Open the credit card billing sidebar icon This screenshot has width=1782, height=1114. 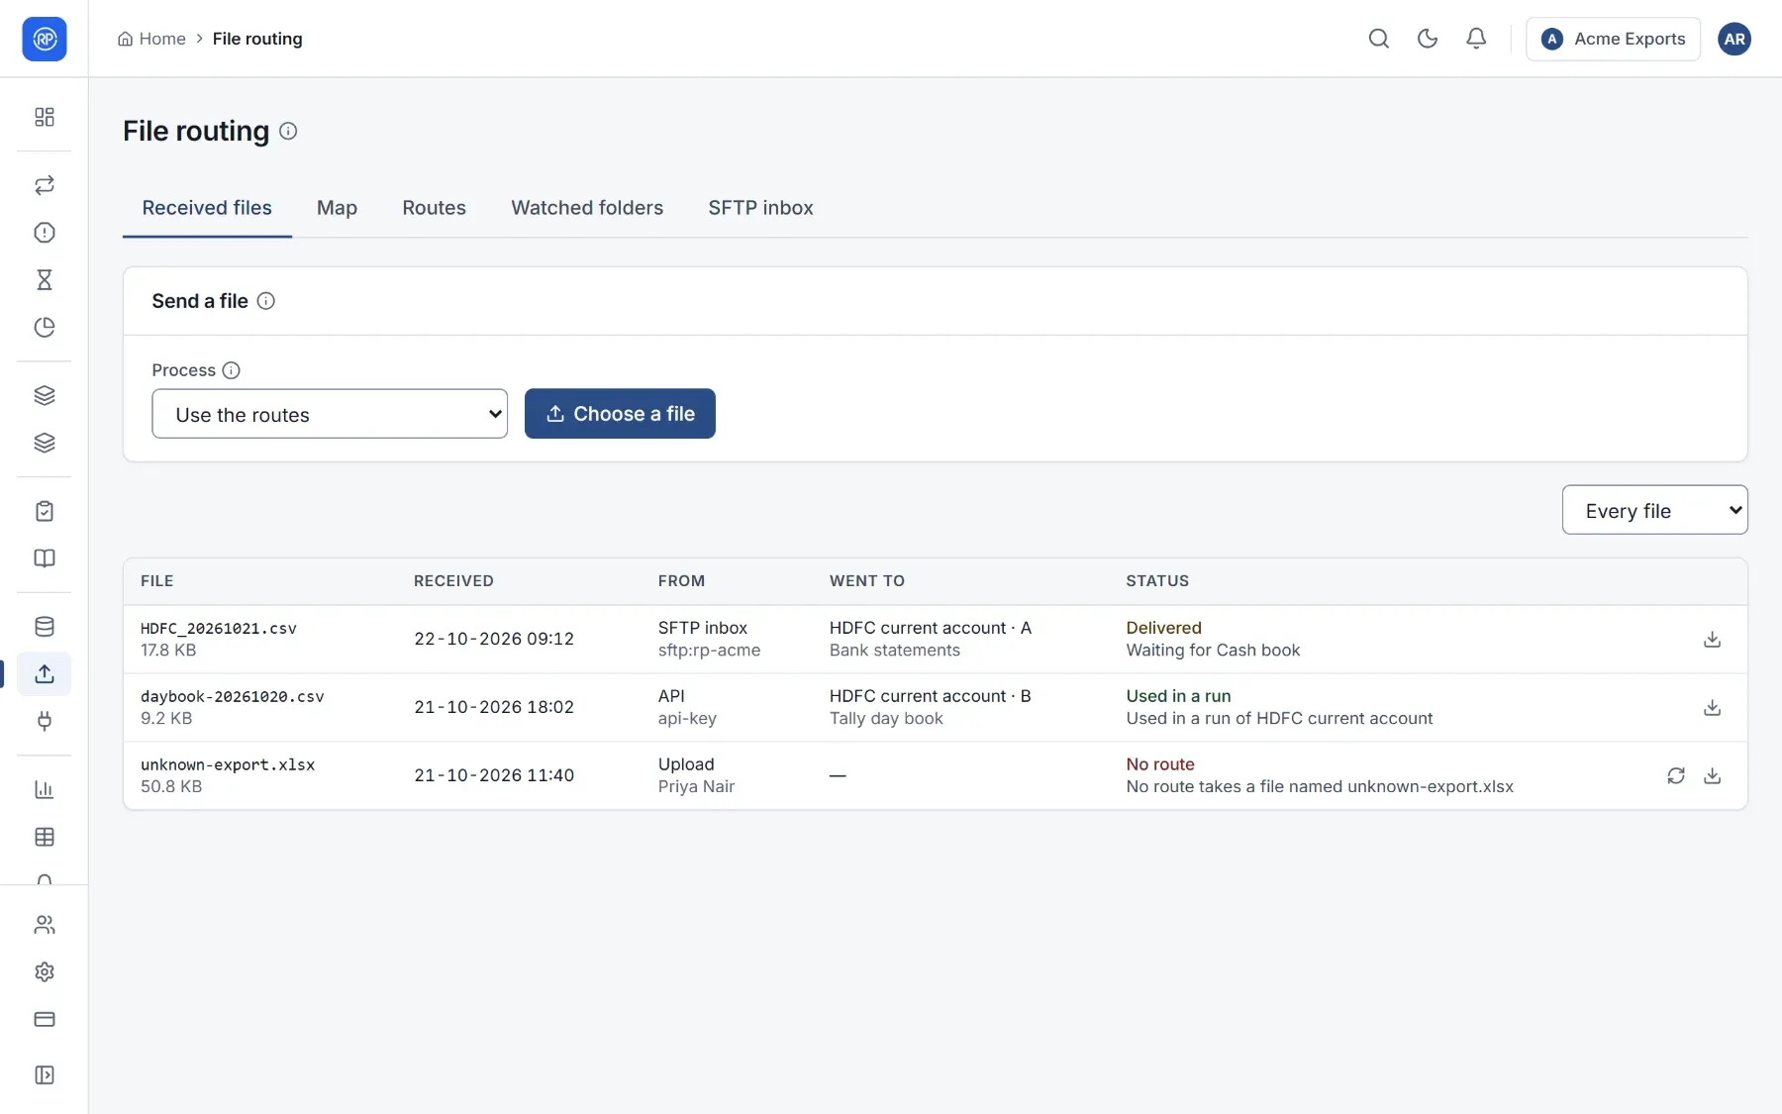45,1020
